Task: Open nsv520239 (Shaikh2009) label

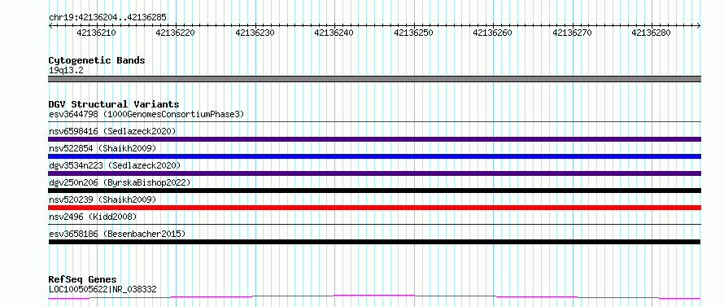Action: pyautogui.click(x=102, y=200)
